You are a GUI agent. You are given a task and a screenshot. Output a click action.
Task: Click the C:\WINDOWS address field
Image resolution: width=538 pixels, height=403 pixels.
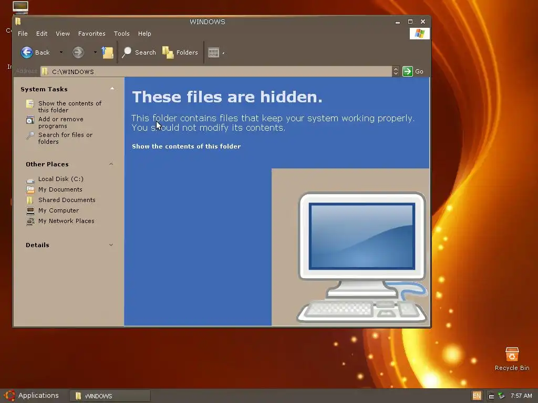[216, 71]
